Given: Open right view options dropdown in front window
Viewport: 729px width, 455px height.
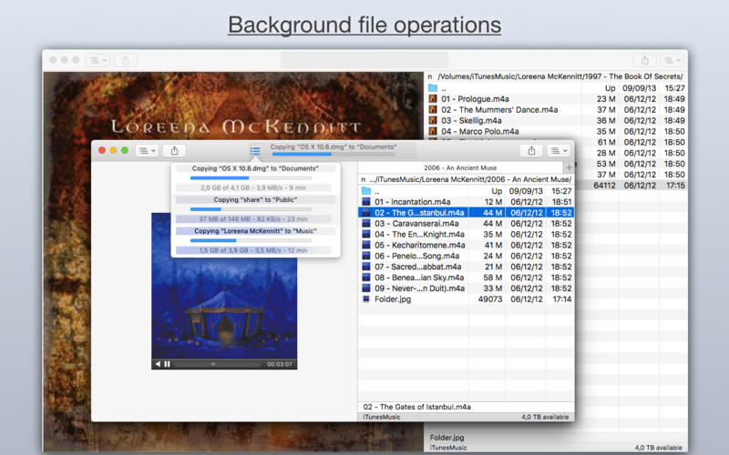Looking at the screenshot, I should tap(558, 150).
